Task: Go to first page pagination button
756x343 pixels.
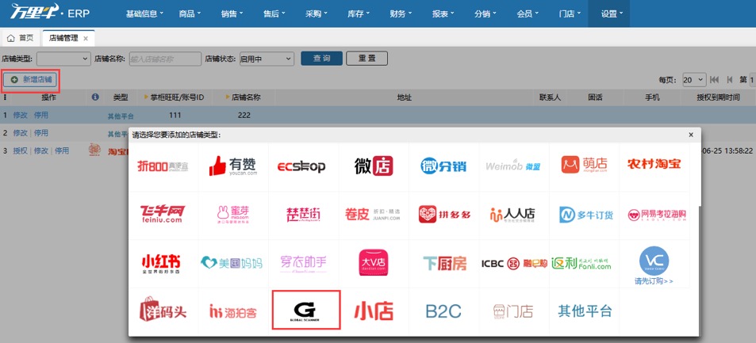Action: pos(715,79)
